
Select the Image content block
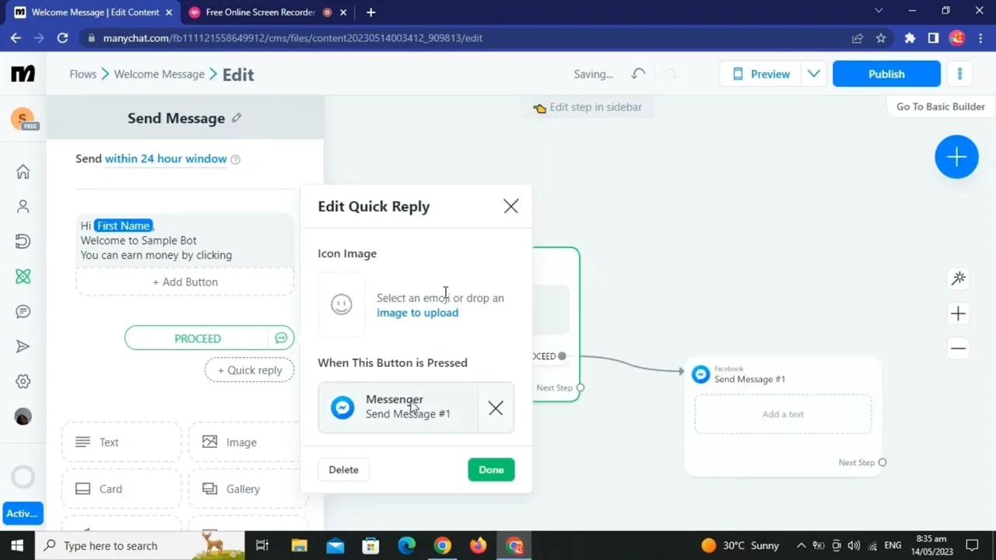pyautogui.click(x=241, y=442)
